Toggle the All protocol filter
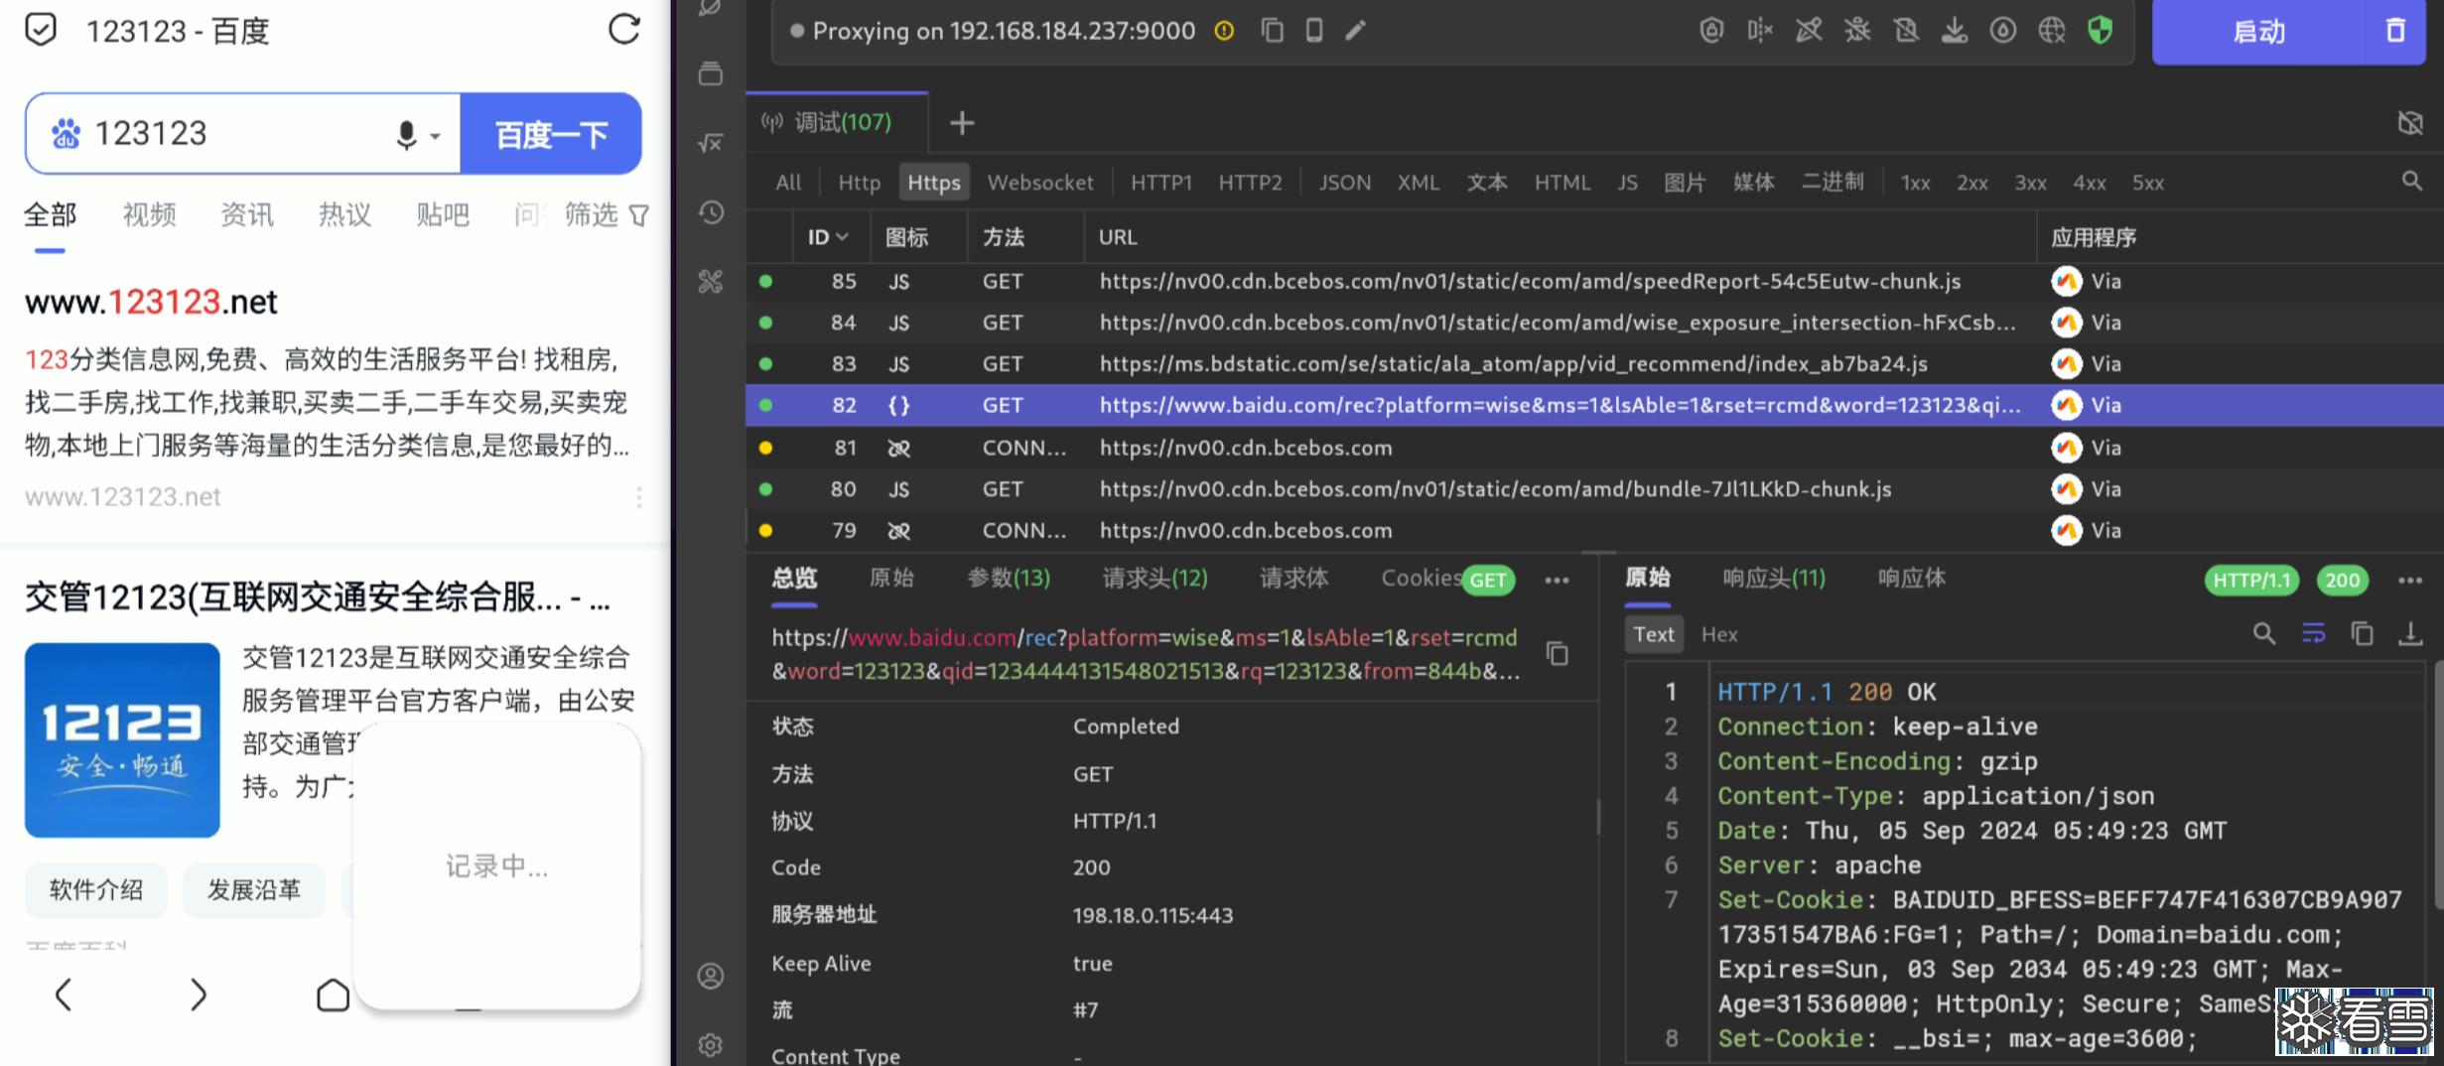 tap(788, 183)
